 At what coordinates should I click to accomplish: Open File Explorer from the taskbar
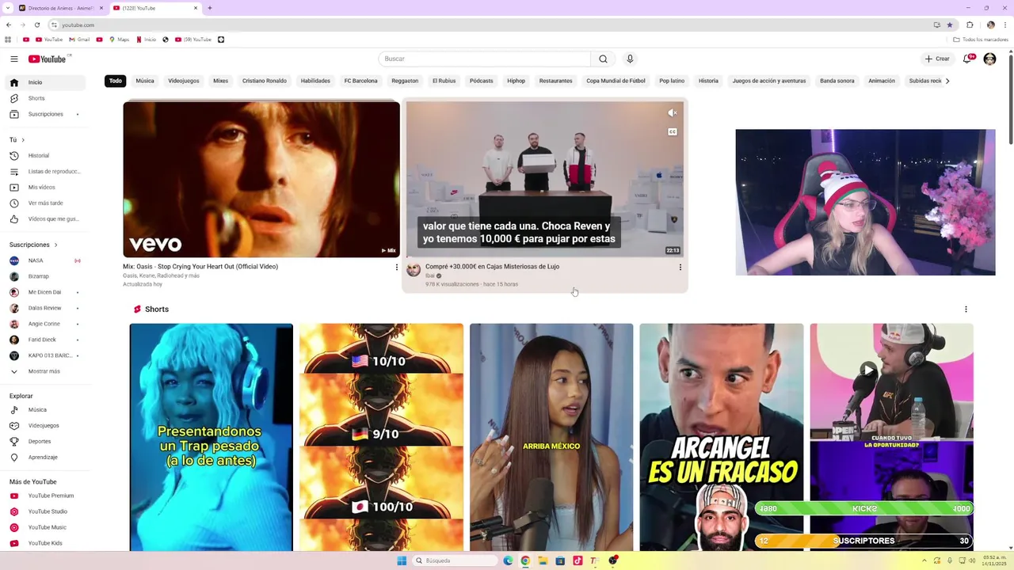[x=543, y=560]
